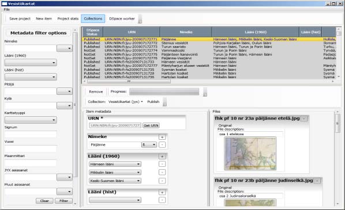Open the Mikkelin lääni dropdown
This screenshot has height=210, width=345.
(115, 173)
